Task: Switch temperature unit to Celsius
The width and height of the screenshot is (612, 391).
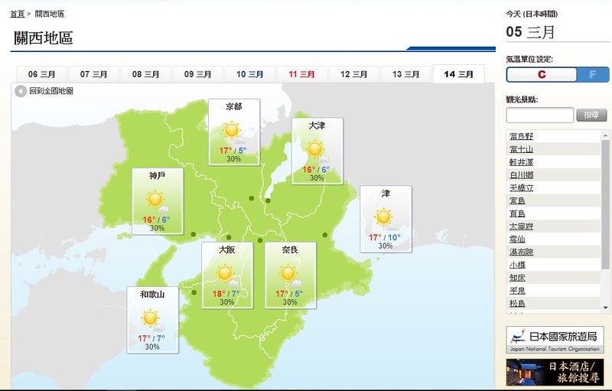Action: (x=542, y=74)
